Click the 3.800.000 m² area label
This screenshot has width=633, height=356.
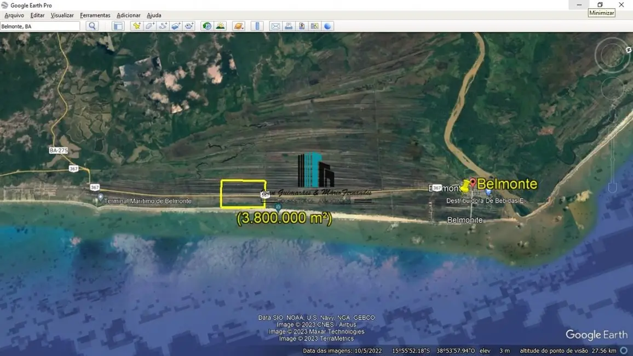(284, 218)
